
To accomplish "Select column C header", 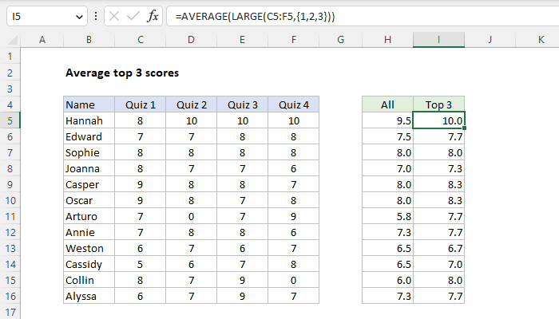I will coord(140,40).
